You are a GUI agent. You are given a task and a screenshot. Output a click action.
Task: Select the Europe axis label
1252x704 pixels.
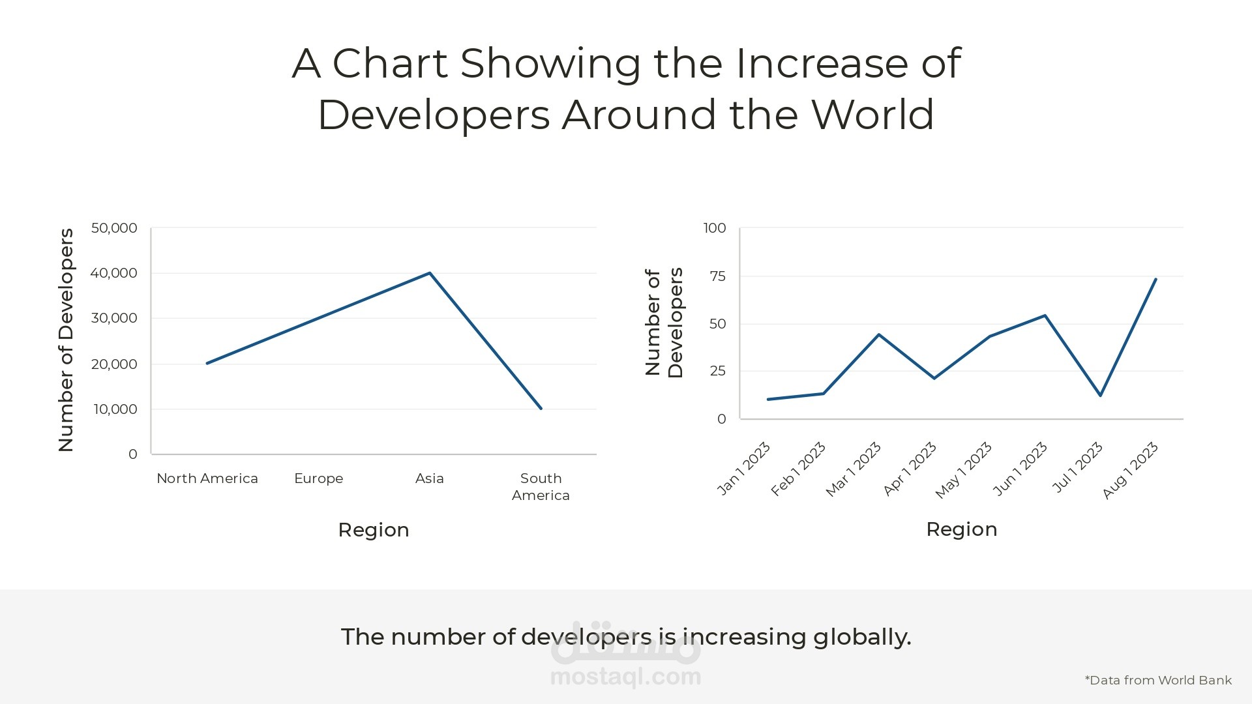point(318,478)
